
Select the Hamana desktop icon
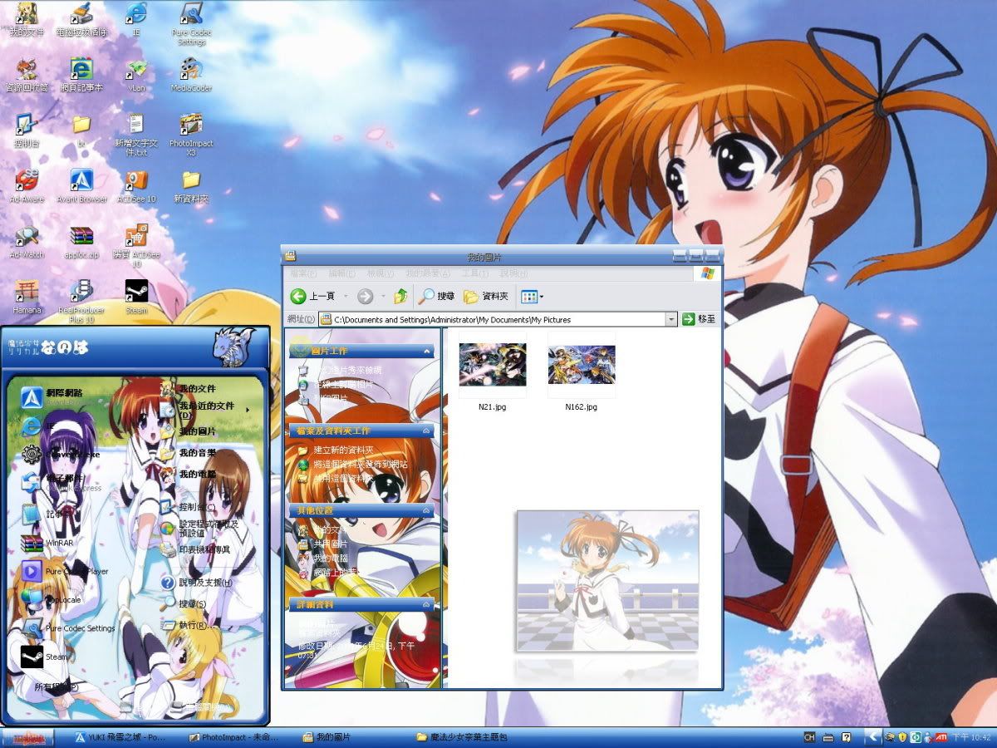click(x=27, y=298)
